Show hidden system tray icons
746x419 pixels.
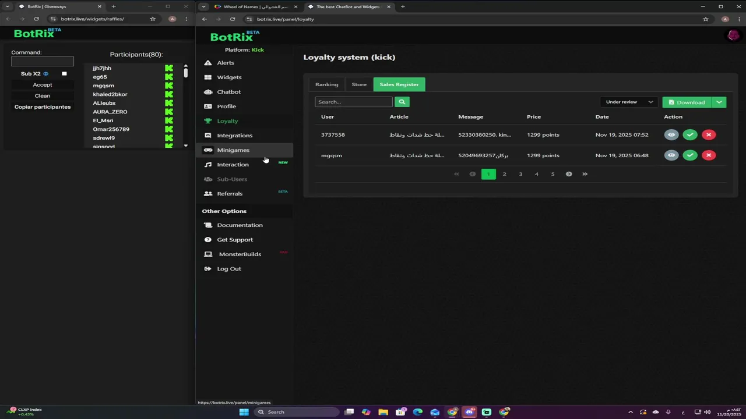630,412
